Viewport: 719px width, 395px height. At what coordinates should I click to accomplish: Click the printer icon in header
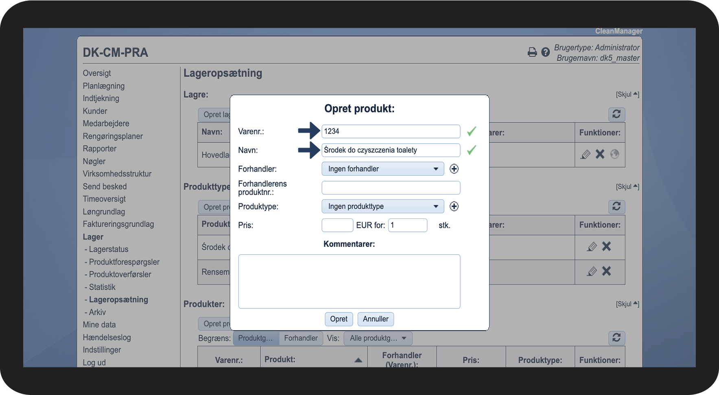coord(532,52)
